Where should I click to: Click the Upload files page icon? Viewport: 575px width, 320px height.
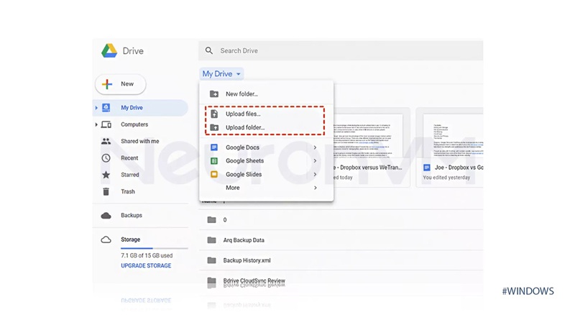pyautogui.click(x=214, y=114)
